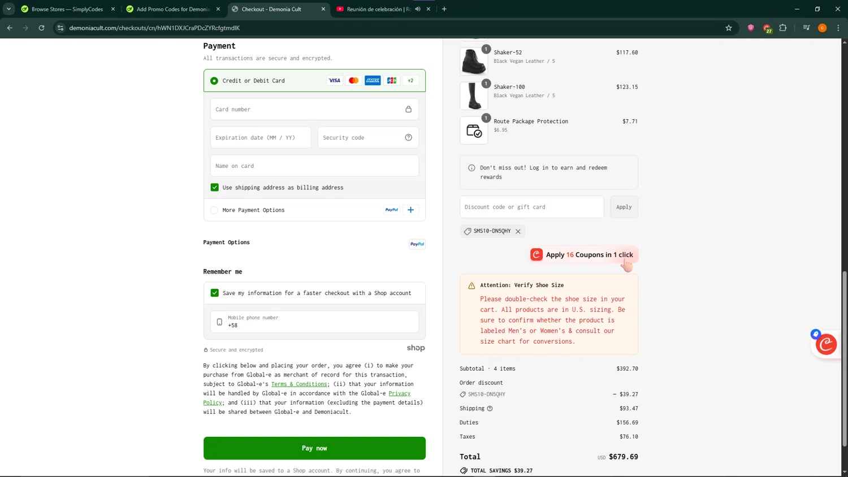The height and width of the screenshot is (477, 848).
Task: Select Credit or Debit Card payment
Action: coord(214,81)
